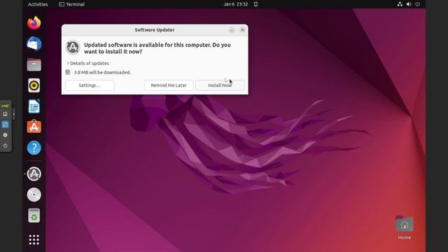Open Firefox from the dock
The width and height of the screenshot is (448, 252).
click(x=34, y=23)
